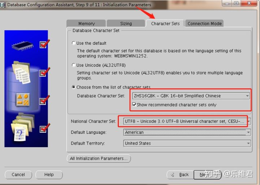Click the memory chip icon in sidebar
260x185 pixels.
pyautogui.click(x=23, y=45)
